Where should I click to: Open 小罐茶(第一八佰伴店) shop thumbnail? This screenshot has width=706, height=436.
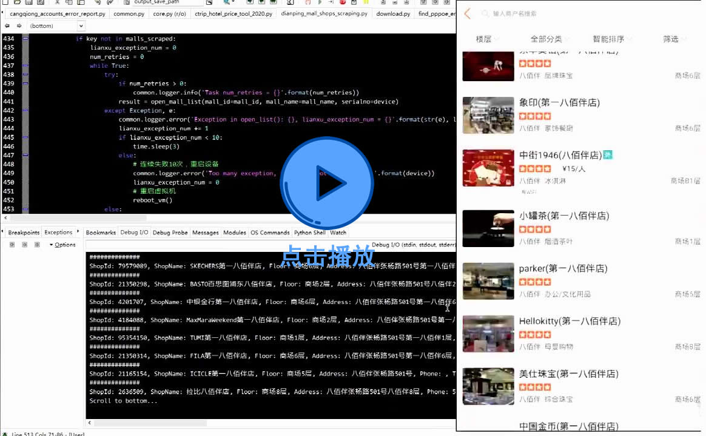pyautogui.click(x=488, y=228)
